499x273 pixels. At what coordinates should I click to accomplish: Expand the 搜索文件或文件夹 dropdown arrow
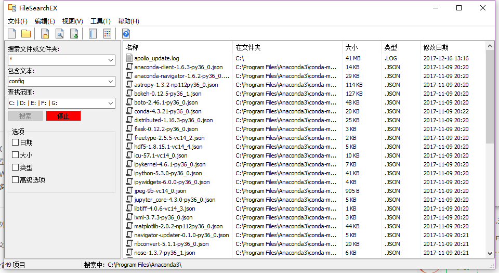tap(110, 60)
